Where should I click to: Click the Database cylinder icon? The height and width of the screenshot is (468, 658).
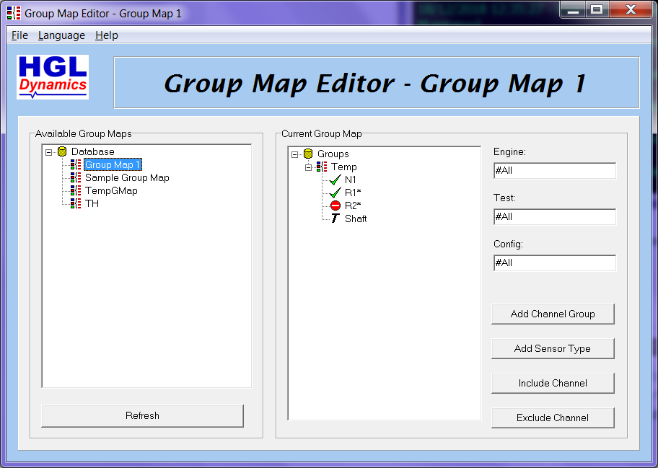(x=62, y=151)
